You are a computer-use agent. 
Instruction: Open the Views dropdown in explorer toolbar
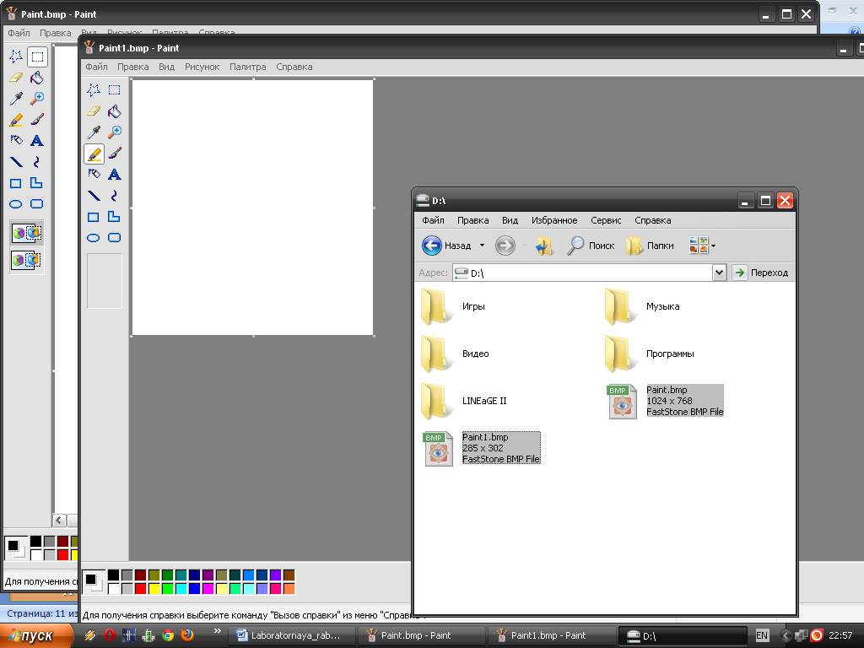[703, 246]
